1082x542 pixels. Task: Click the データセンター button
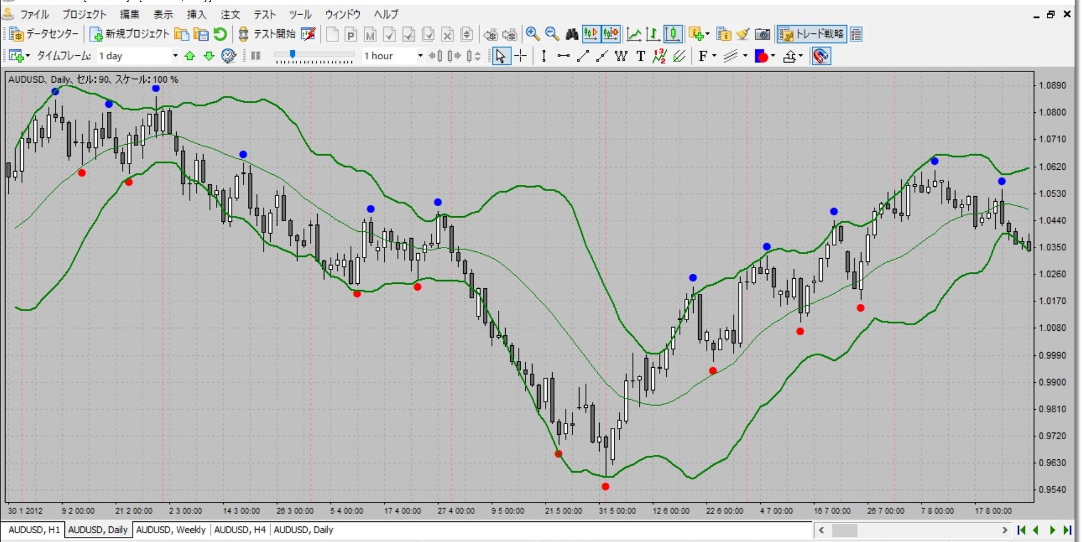pos(45,35)
